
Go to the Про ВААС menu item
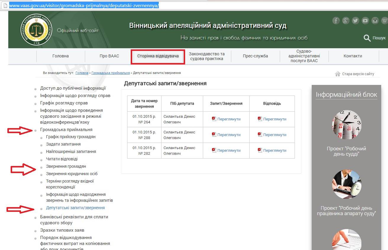109,56
